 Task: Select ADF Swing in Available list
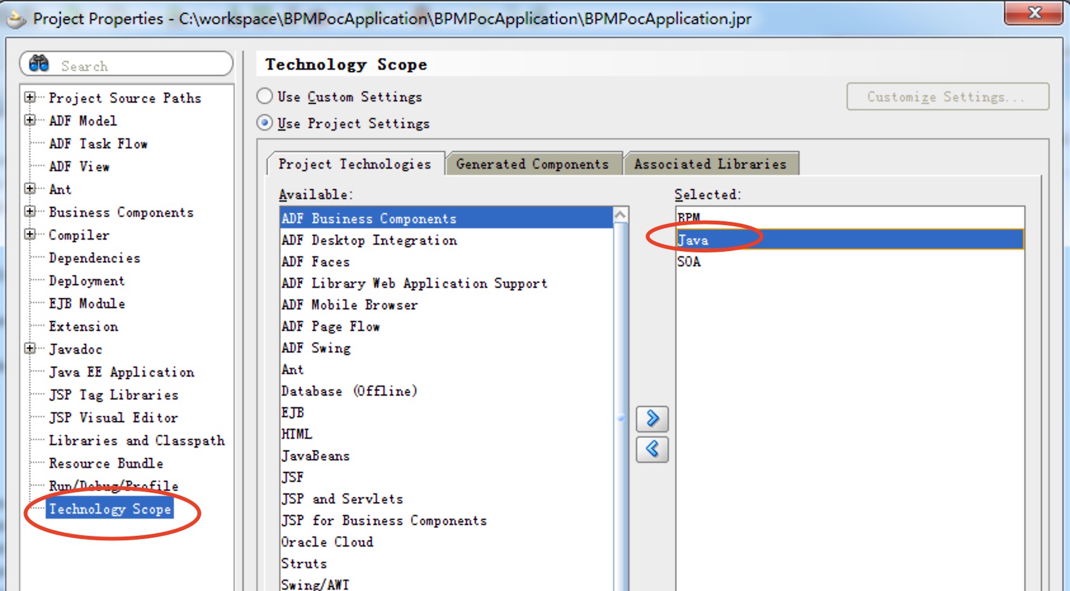(x=446, y=348)
